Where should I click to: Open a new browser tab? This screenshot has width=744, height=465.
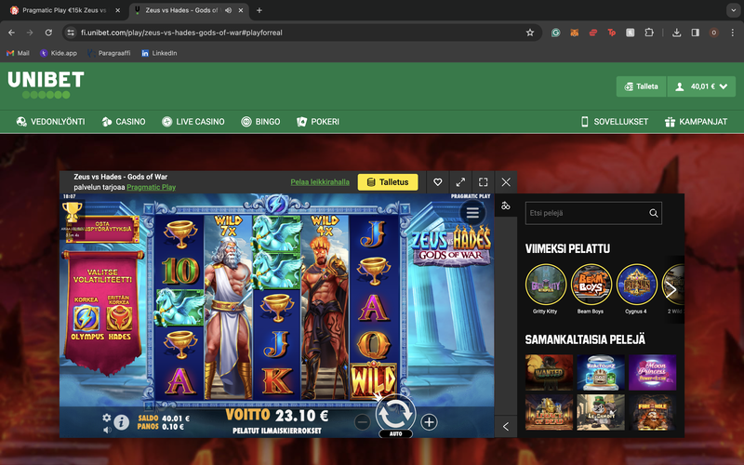259,10
